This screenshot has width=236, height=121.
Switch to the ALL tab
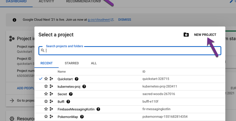point(94,63)
